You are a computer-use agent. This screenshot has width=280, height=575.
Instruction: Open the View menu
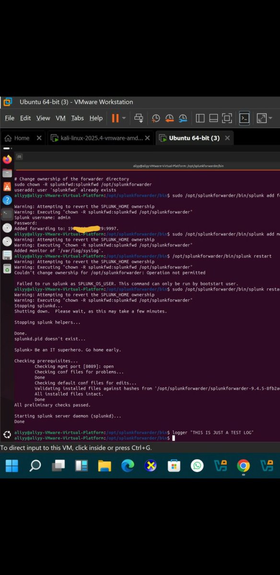point(43,118)
